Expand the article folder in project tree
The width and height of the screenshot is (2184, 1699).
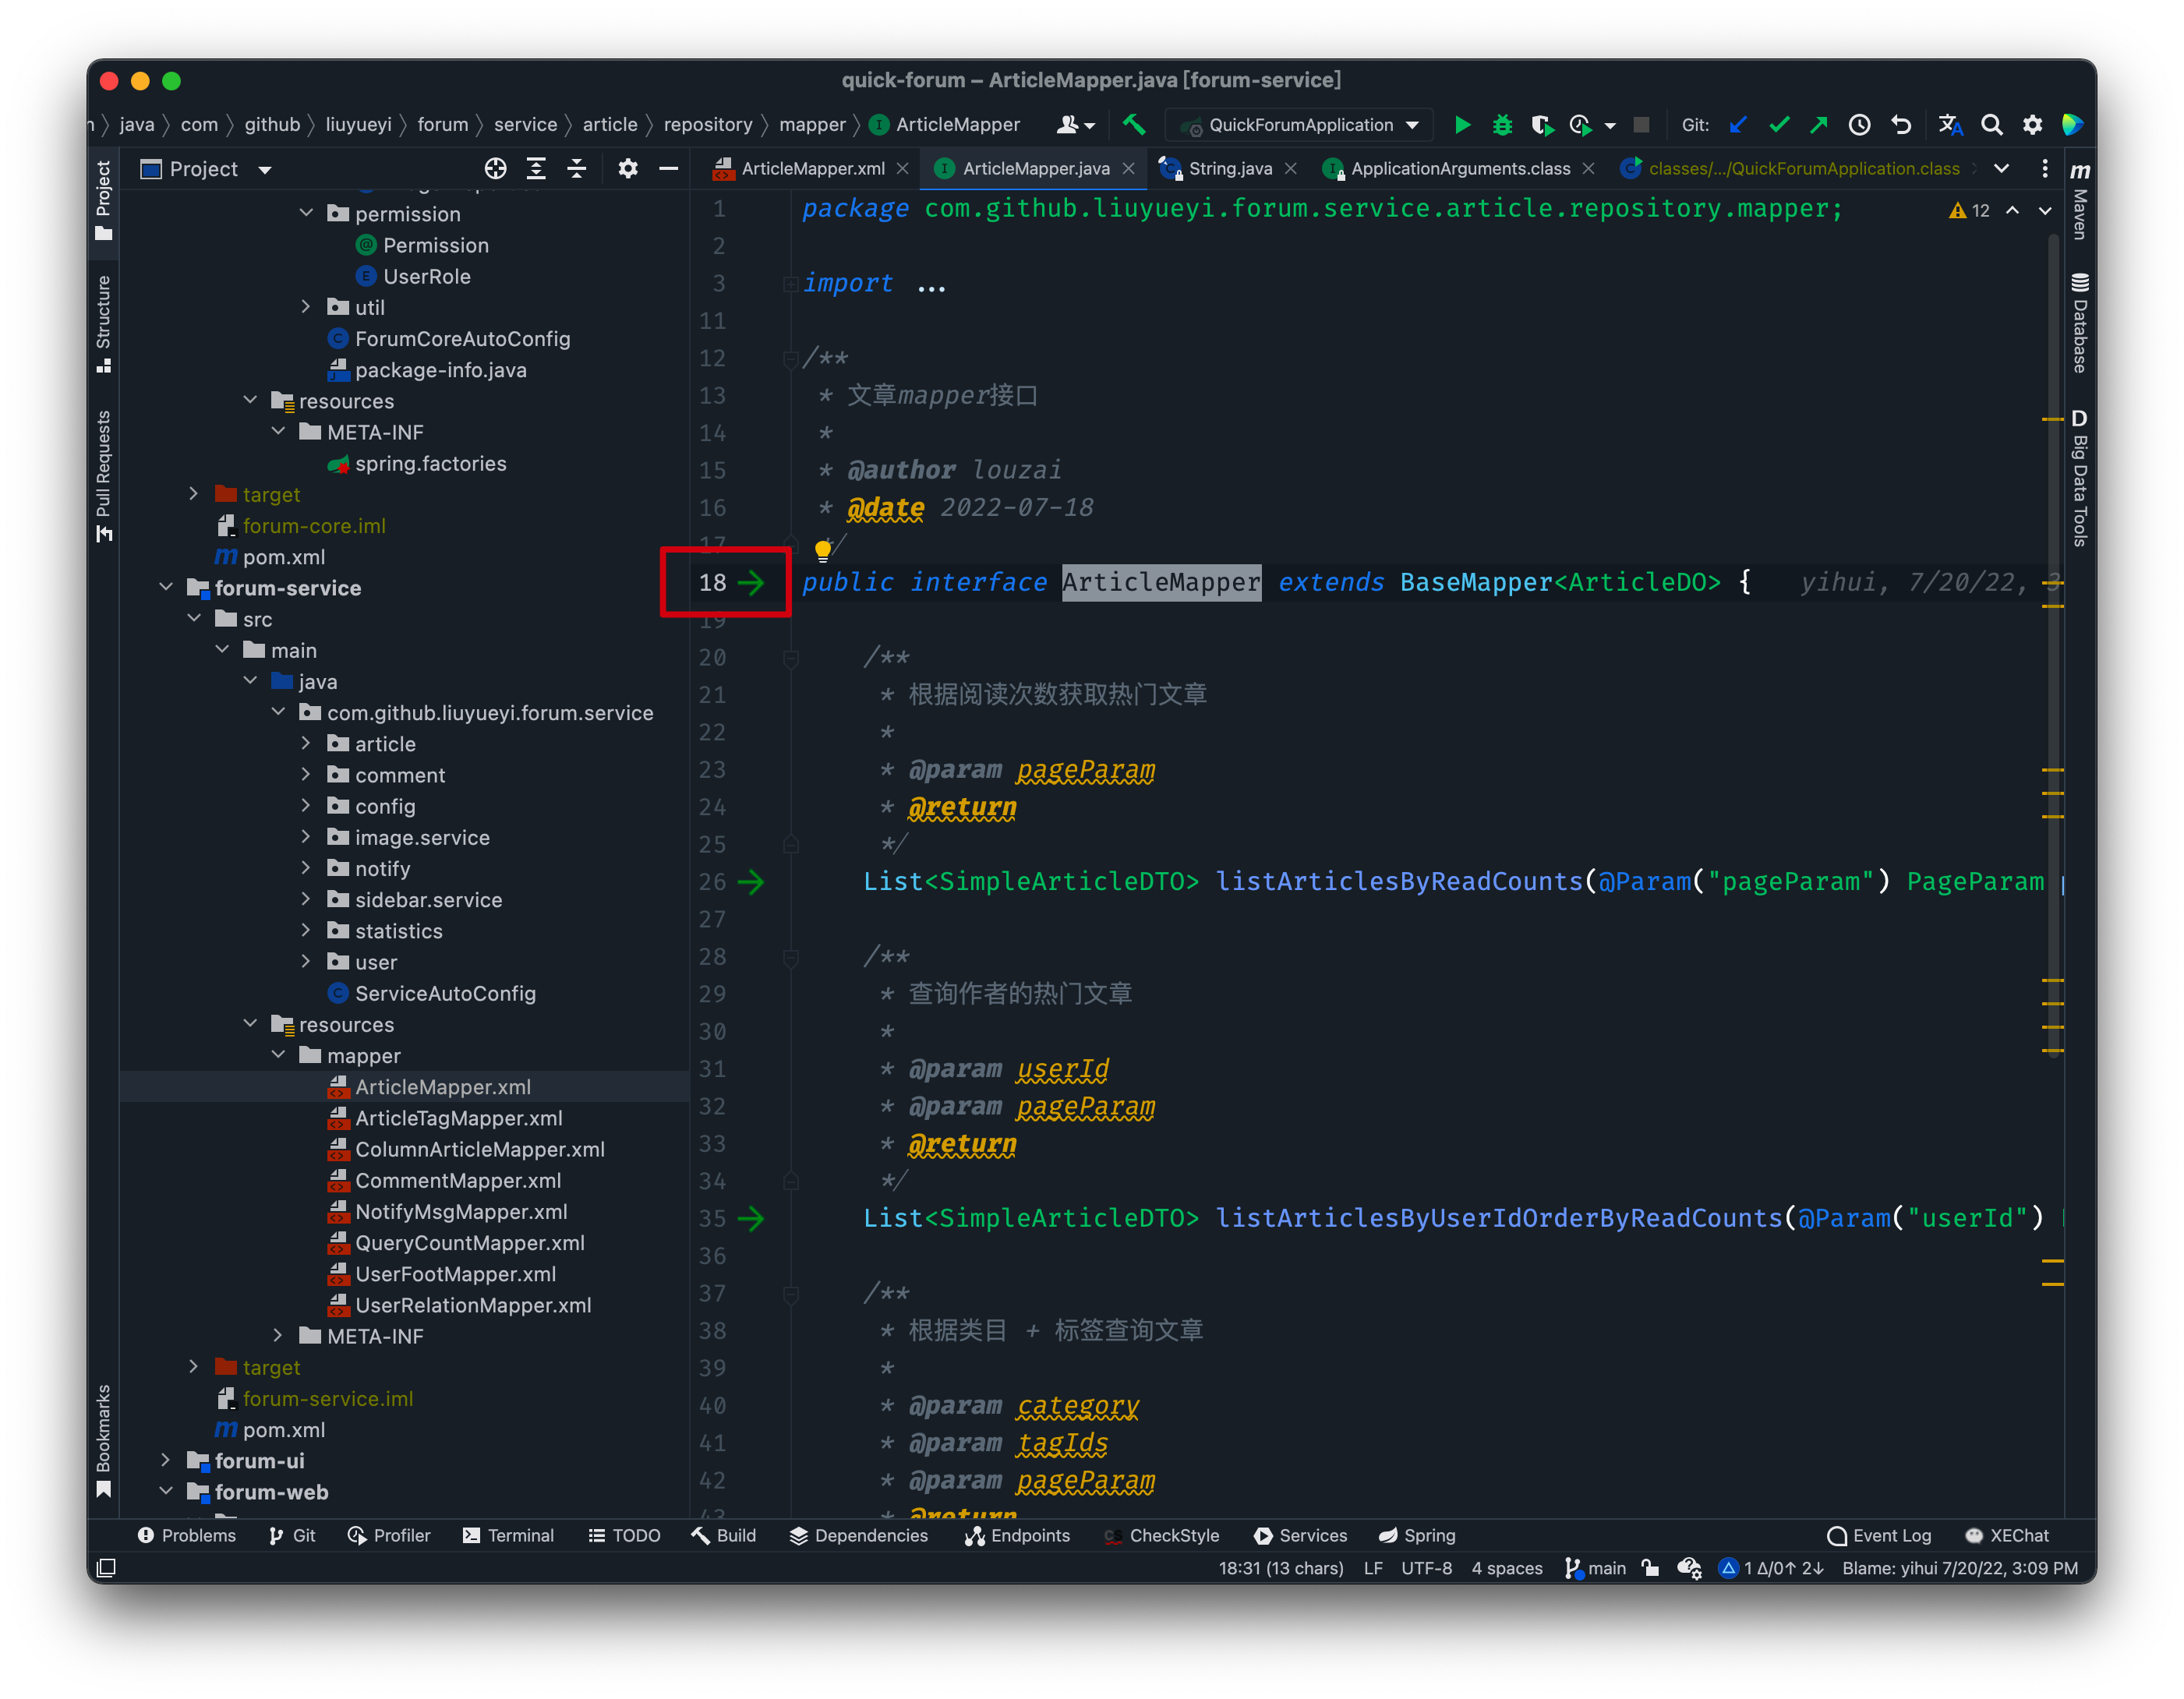click(306, 744)
